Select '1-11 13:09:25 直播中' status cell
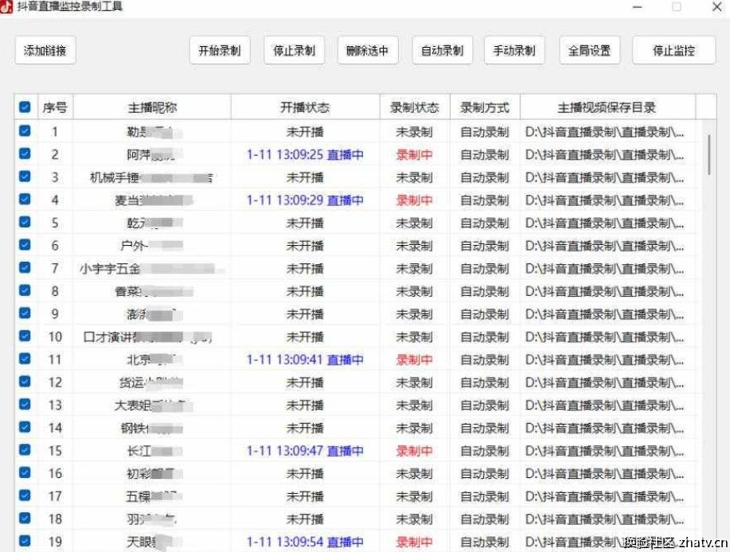The height and width of the screenshot is (552, 730). (305, 154)
